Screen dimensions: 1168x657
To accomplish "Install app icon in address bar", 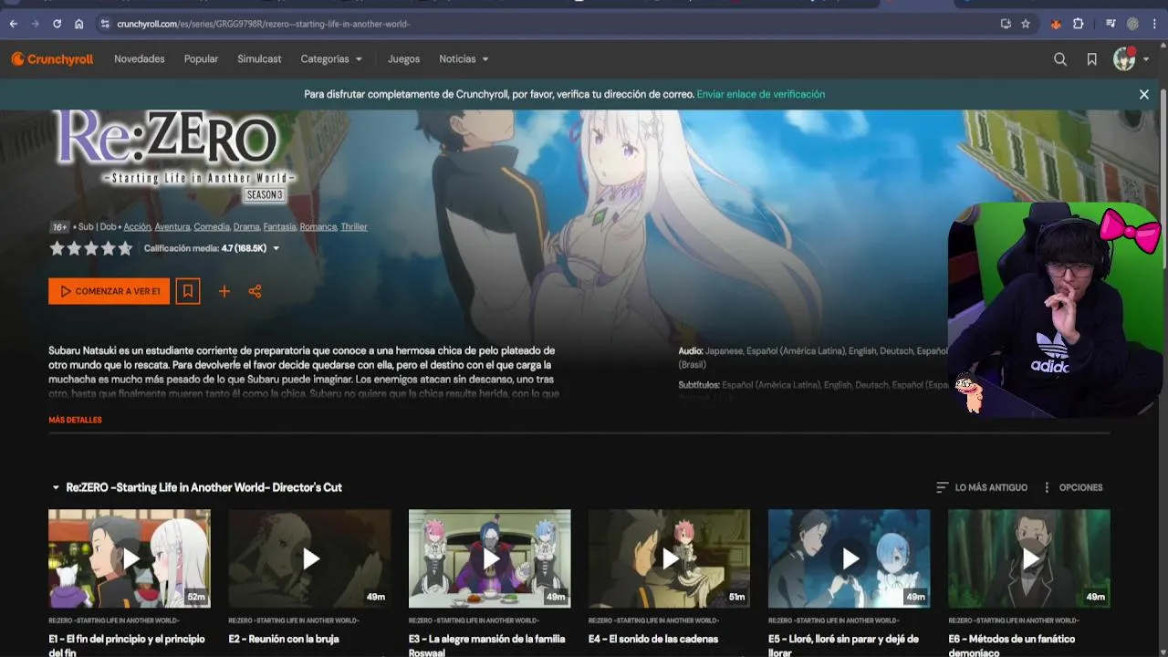I will point(1006,24).
